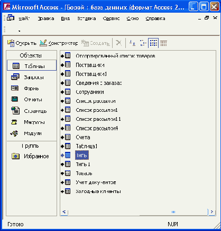Select Таблицы in the Objects pane

[32, 66]
